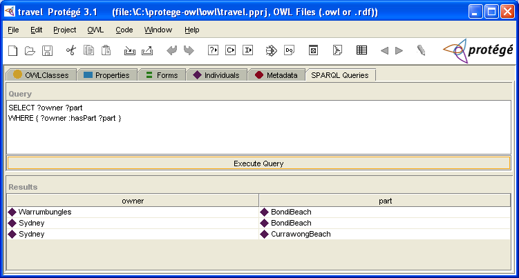This screenshot has height=278, width=519.
Task: Select the Individuals tab
Action: pos(216,75)
